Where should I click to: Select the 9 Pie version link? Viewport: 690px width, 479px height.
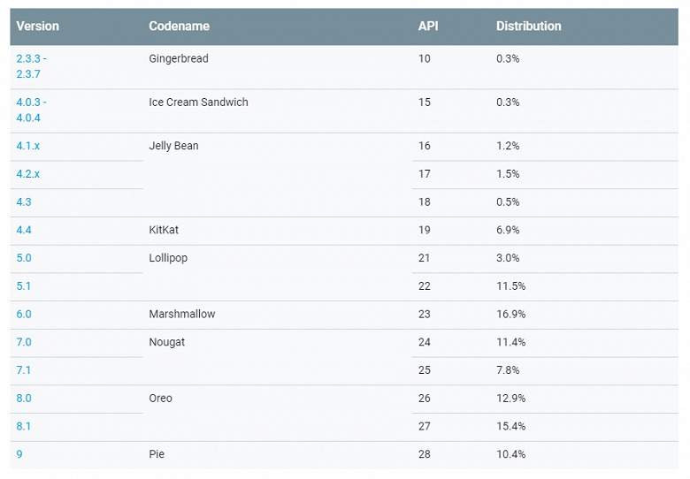(x=19, y=454)
